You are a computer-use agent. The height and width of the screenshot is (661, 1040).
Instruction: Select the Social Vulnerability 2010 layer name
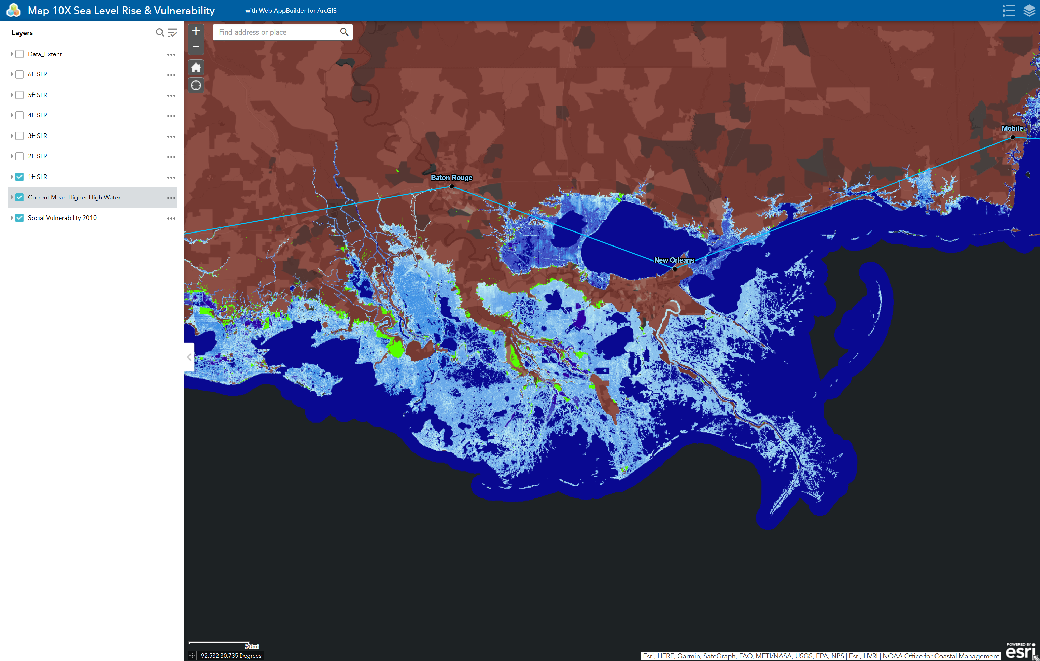click(62, 218)
